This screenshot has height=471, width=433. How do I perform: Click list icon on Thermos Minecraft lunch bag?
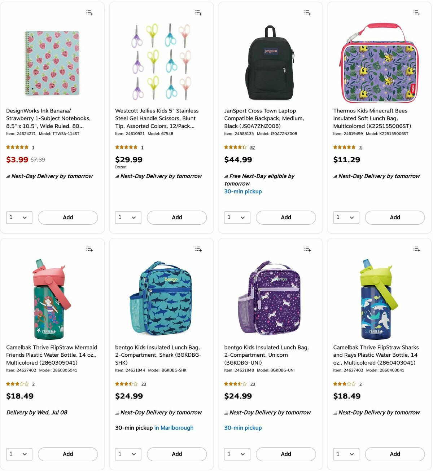tap(416, 13)
